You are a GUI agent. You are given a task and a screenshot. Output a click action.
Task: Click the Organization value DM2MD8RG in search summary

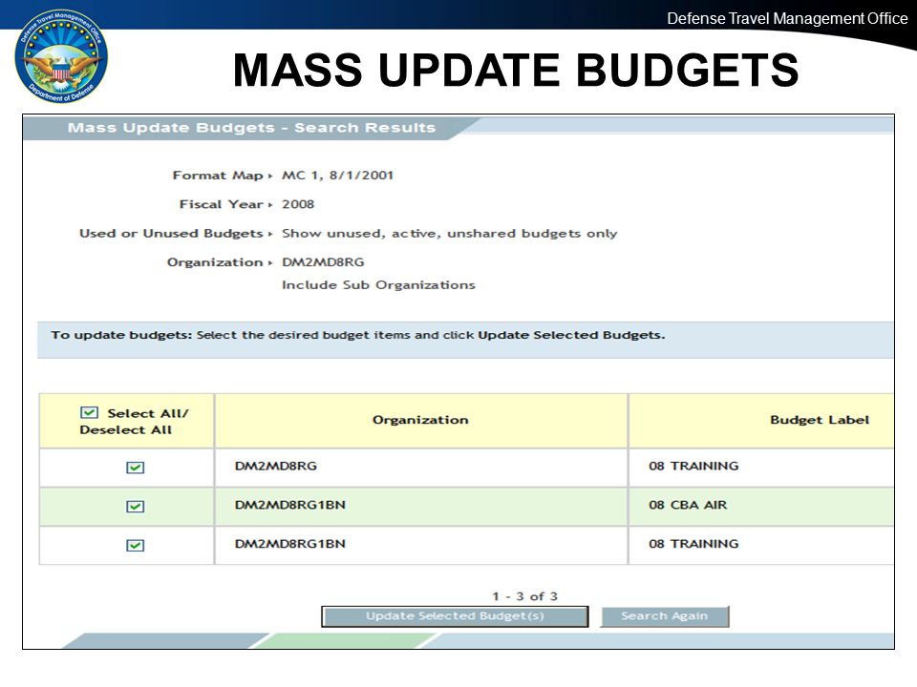click(323, 262)
